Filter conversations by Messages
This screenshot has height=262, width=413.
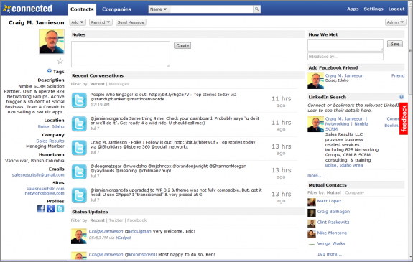point(119,84)
